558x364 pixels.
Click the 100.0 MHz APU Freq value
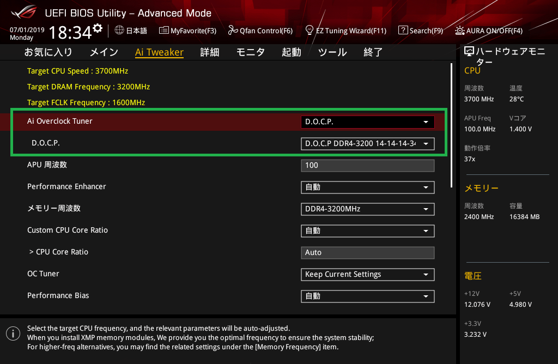pos(480,129)
